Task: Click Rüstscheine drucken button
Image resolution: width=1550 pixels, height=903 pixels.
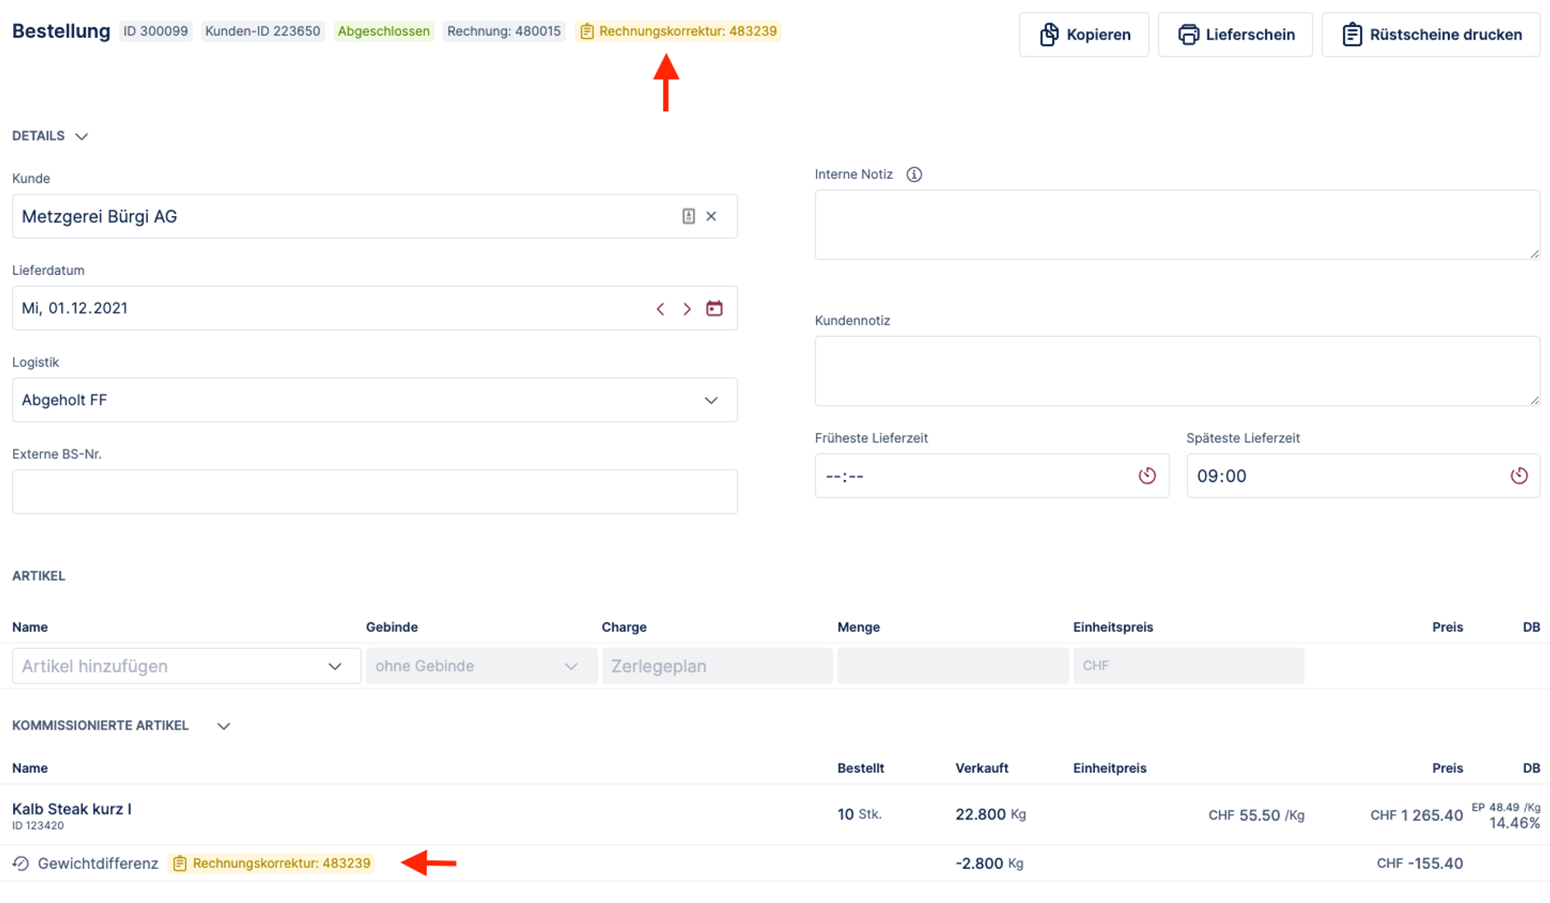Action: tap(1431, 35)
